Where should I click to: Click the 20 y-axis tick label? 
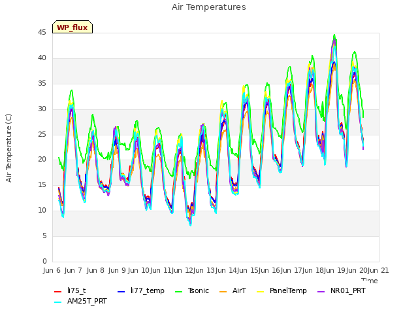pyautogui.click(x=42, y=160)
